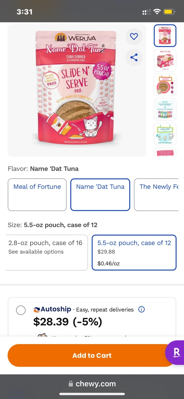The width and height of the screenshot is (184, 399).
Task: Tap the battery status icon
Action: pyautogui.click(x=169, y=12)
